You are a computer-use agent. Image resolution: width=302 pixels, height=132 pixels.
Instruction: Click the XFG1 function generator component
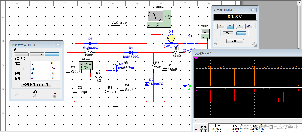pos(86,66)
